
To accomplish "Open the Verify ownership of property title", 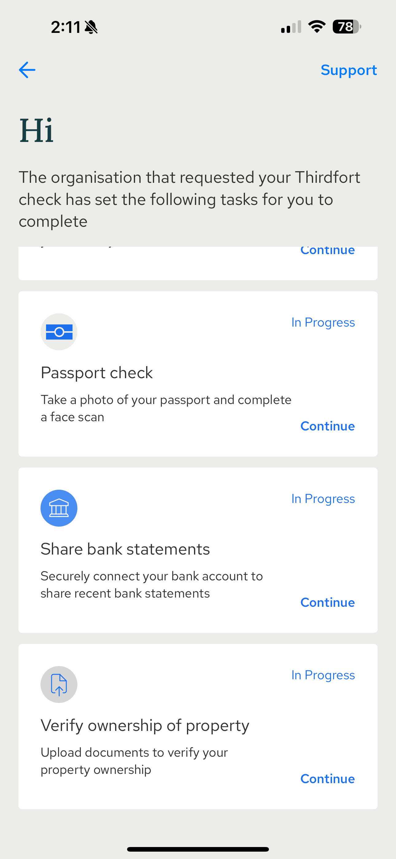I will (145, 725).
